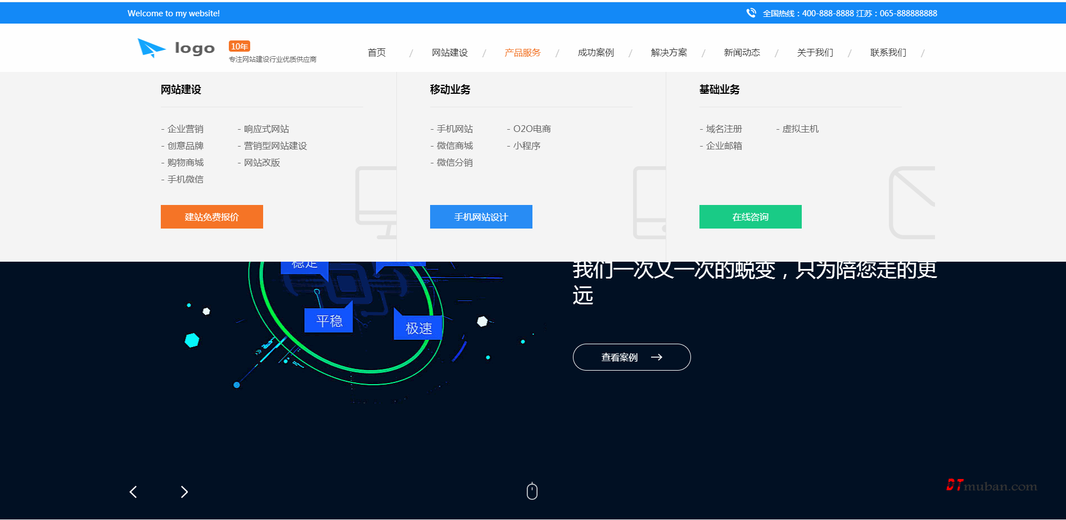Click the paper plane logo icon

[x=151, y=48]
